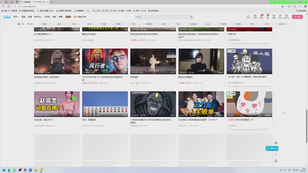Open a new browser tab
The image size is (308, 173).
(x=52, y=2)
